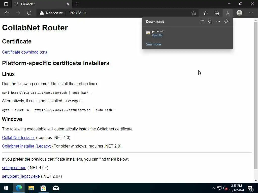Pin the Downloads panel
The width and height of the screenshot is (258, 193).
click(226, 22)
